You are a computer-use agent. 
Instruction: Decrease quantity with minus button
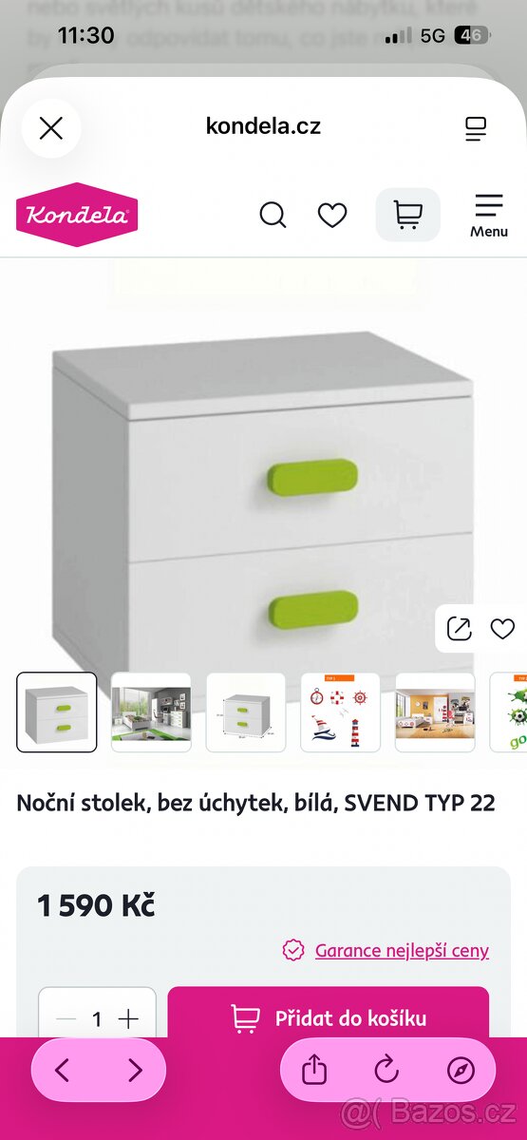click(x=66, y=1019)
